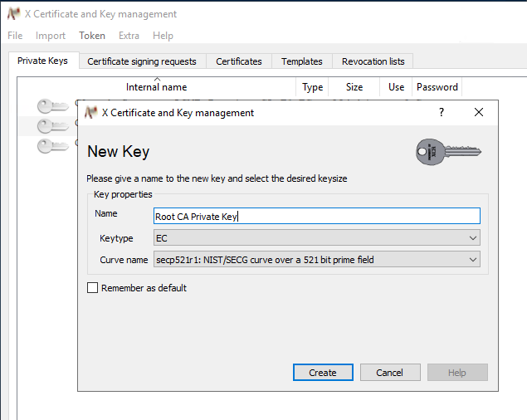The width and height of the screenshot is (527, 420).
Task: Click the XCA logo in dialog title bar
Action: [x=90, y=112]
